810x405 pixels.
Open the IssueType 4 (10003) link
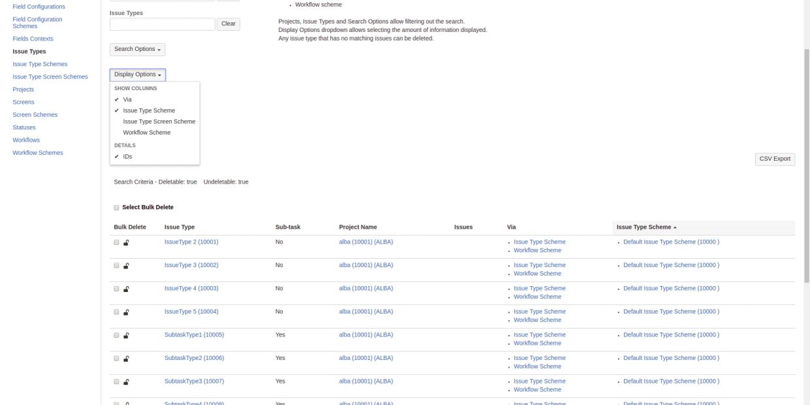click(x=191, y=289)
